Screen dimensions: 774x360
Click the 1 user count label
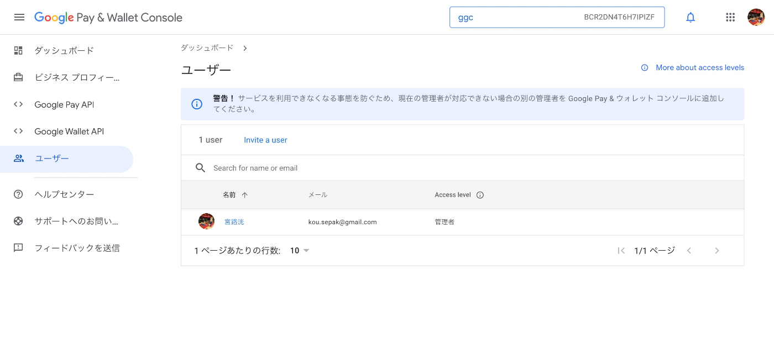click(211, 140)
